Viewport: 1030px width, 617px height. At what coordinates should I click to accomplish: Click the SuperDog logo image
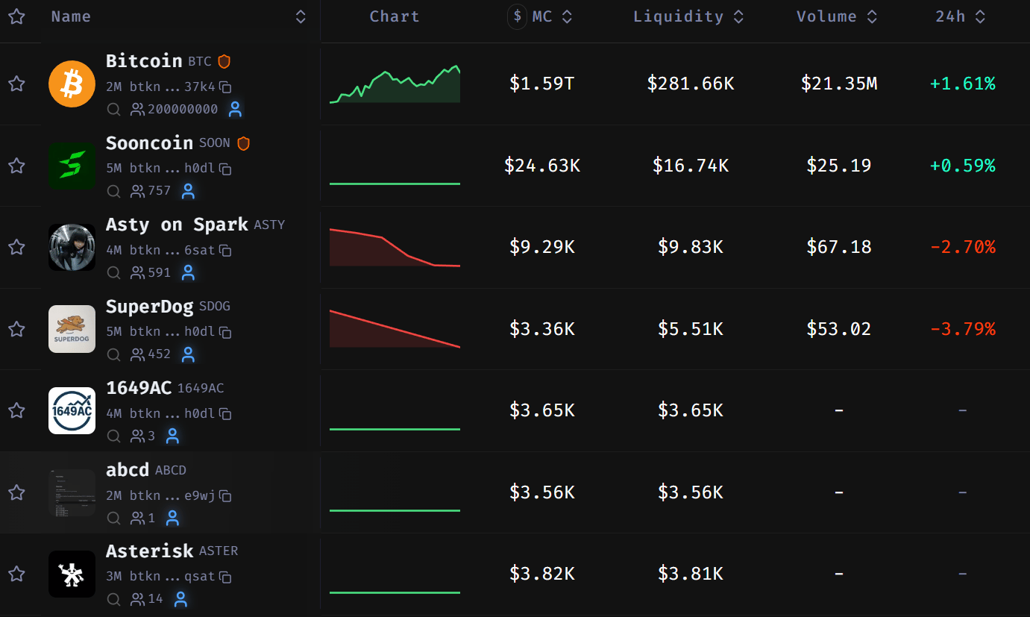(x=72, y=329)
